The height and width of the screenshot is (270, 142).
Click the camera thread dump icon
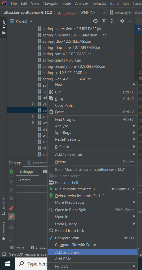click(11, 227)
